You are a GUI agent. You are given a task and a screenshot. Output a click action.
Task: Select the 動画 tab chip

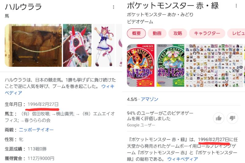pyautogui.click(x=157, y=33)
